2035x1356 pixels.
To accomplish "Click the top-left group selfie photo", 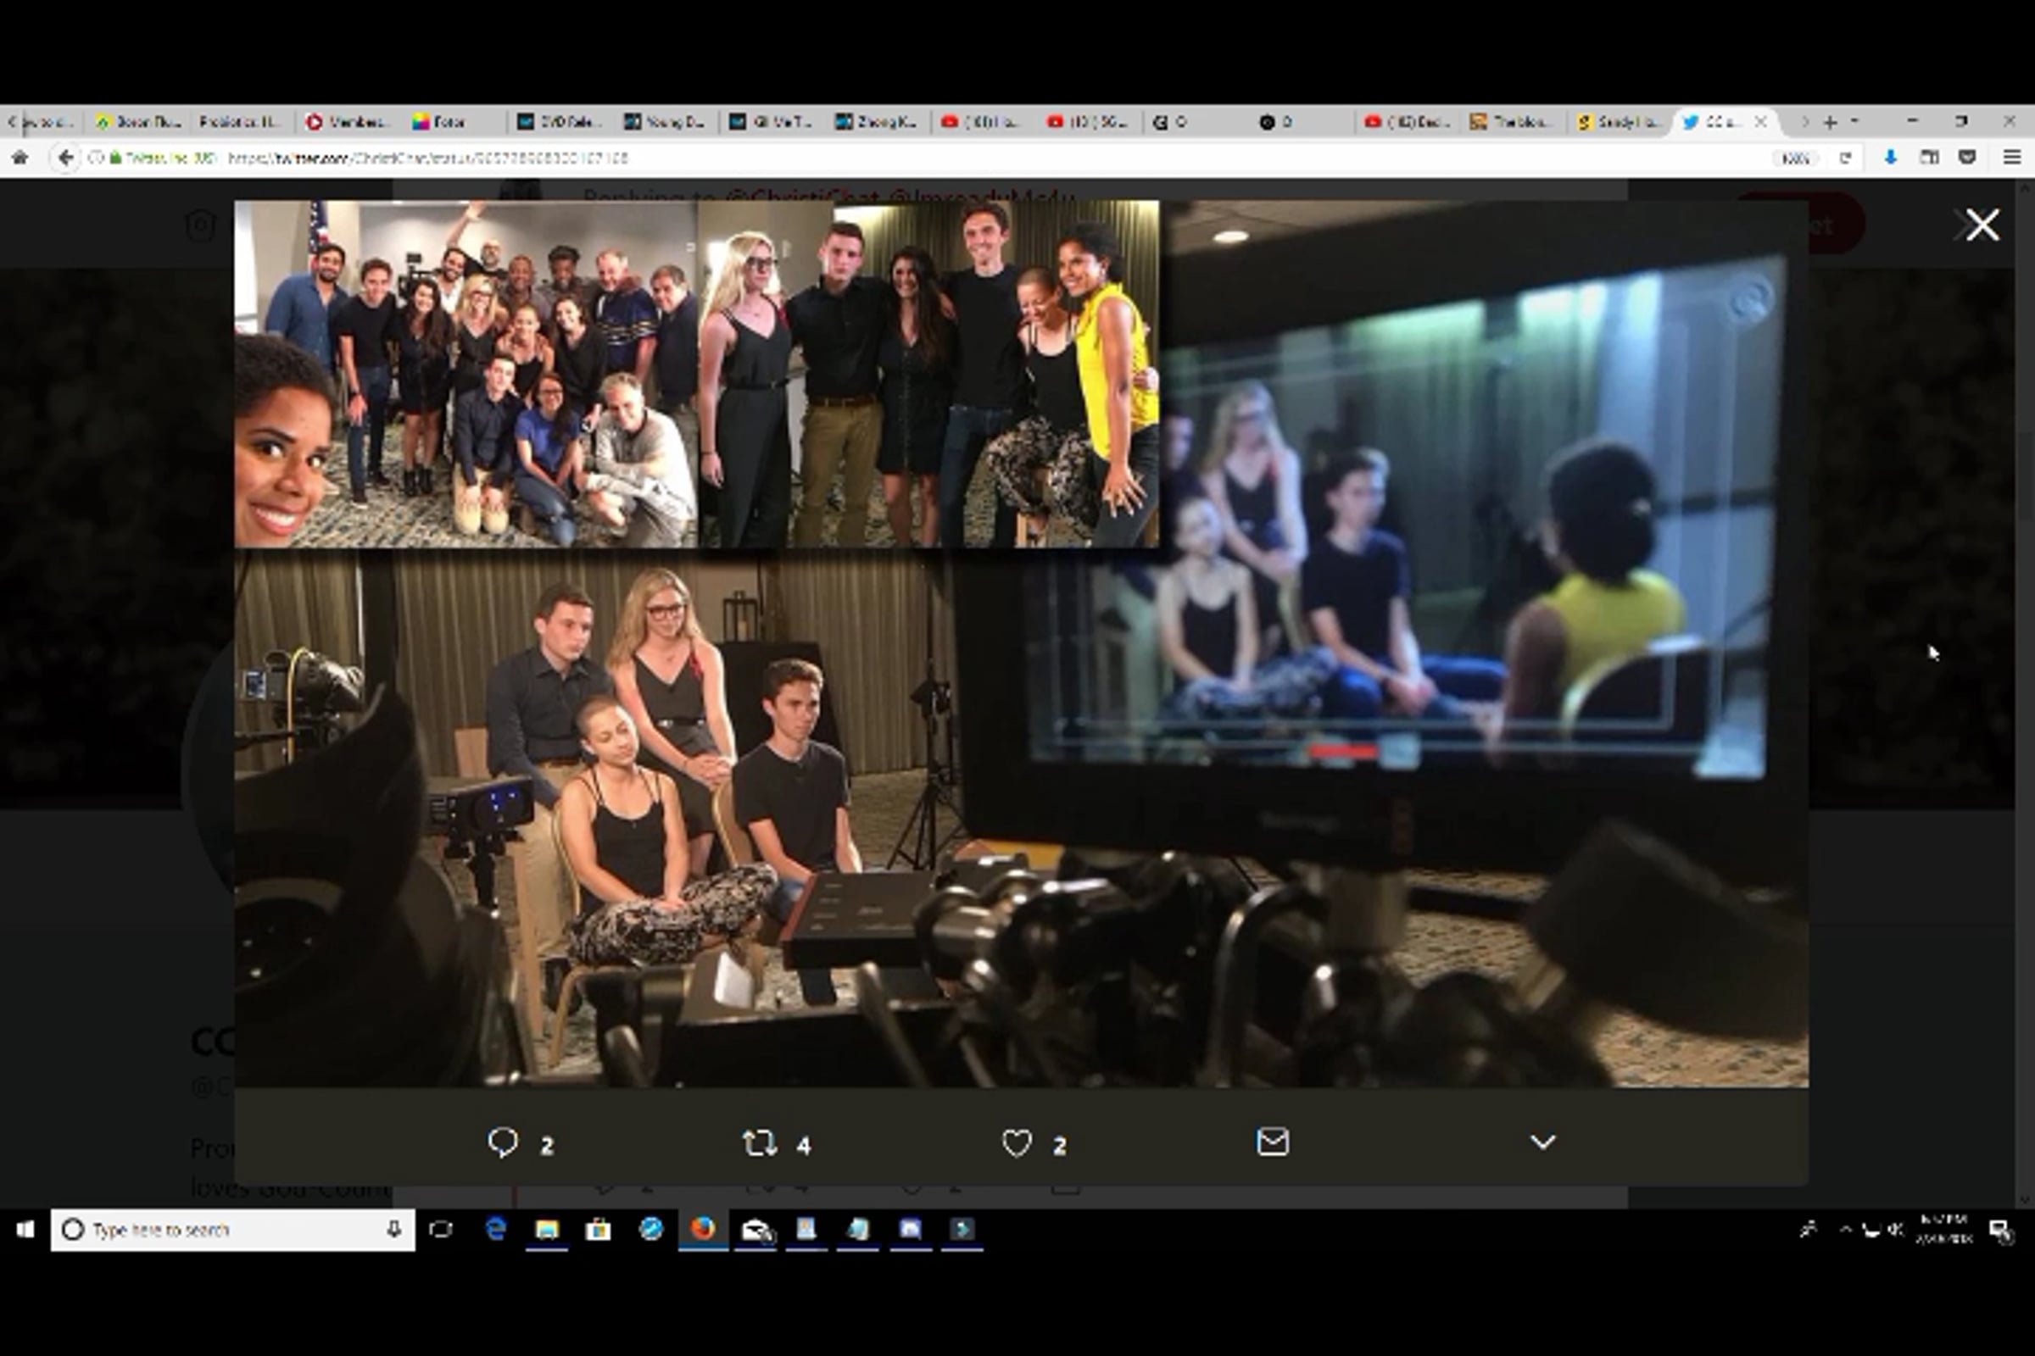I will (466, 374).
